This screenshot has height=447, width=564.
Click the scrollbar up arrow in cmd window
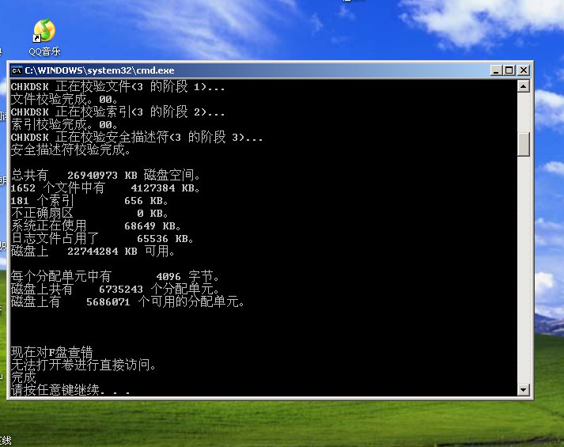524,86
